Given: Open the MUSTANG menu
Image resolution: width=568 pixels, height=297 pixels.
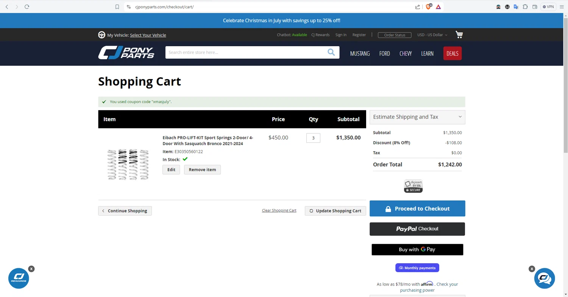Looking at the screenshot, I should [360, 53].
